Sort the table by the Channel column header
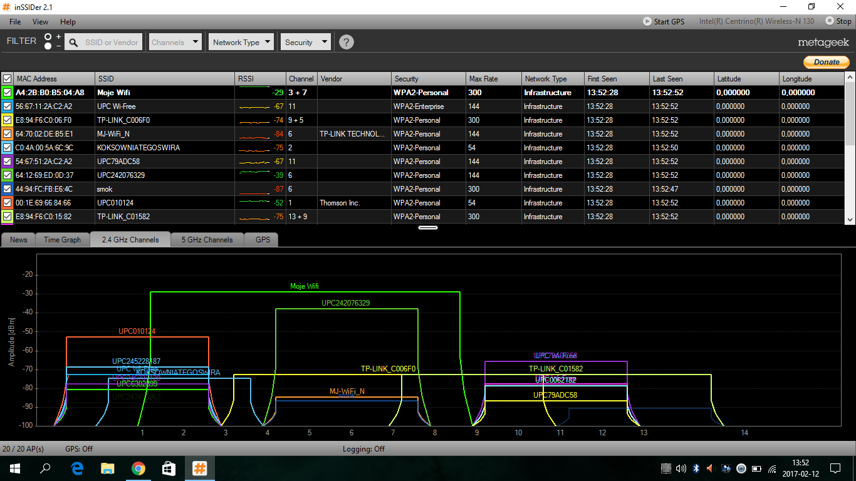 click(x=302, y=79)
